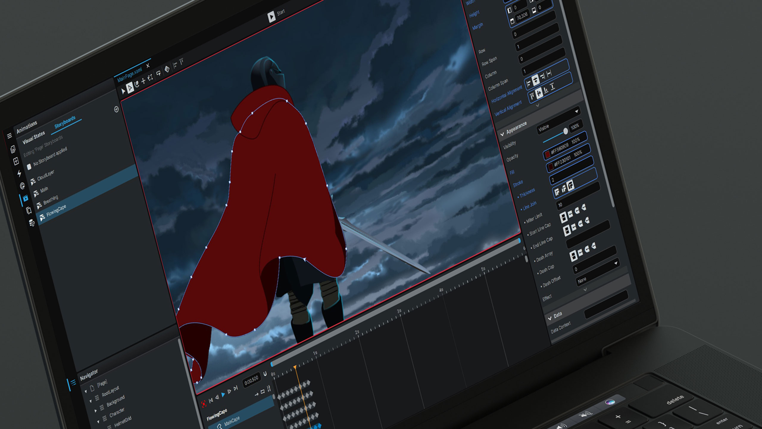This screenshot has width=762, height=429.
Task: Toggle horizontal center alignment option
Action: click(x=535, y=80)
